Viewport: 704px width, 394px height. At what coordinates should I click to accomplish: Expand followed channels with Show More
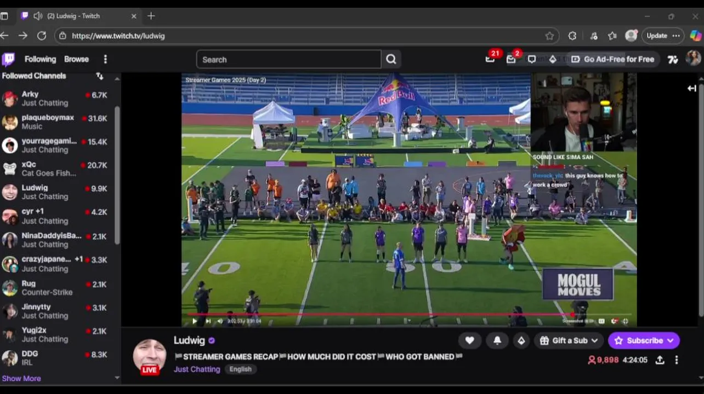21,378
